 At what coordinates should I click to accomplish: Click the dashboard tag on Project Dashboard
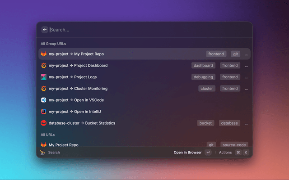[x=203, y=65]
